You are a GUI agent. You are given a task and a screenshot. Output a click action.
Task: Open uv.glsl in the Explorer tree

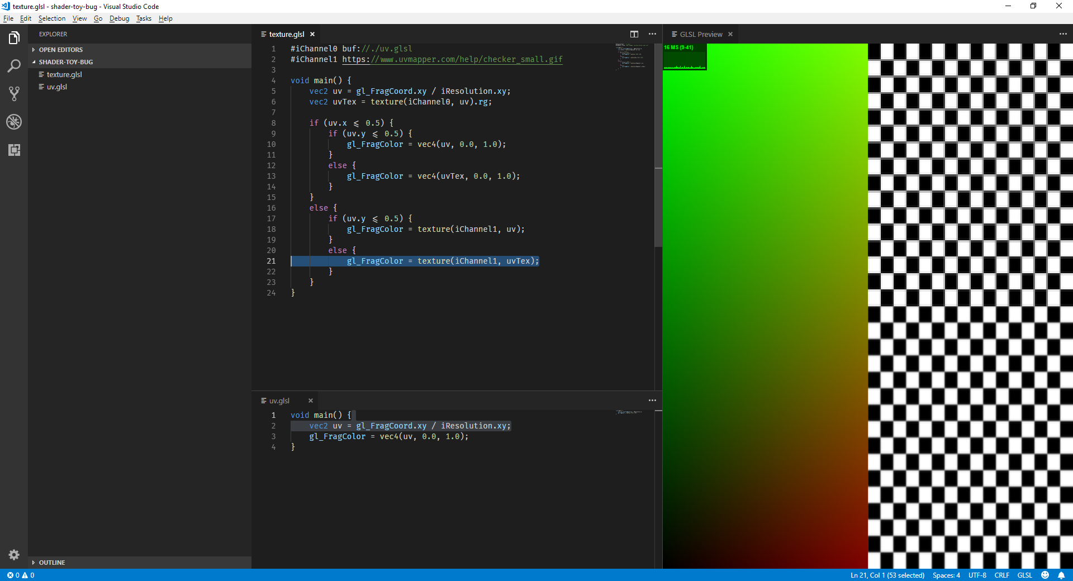point(140,87)
